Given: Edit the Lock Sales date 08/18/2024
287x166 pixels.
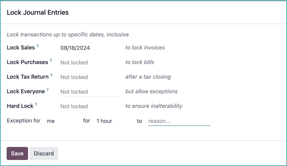Looking at the screenshot, I should (75, 48).
